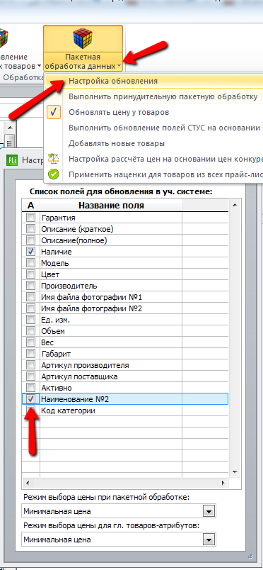The height and width of the screenshot is (570, 263).
Task: Enable the Описание (краткое) checkbox
Action: pos(31,229)
